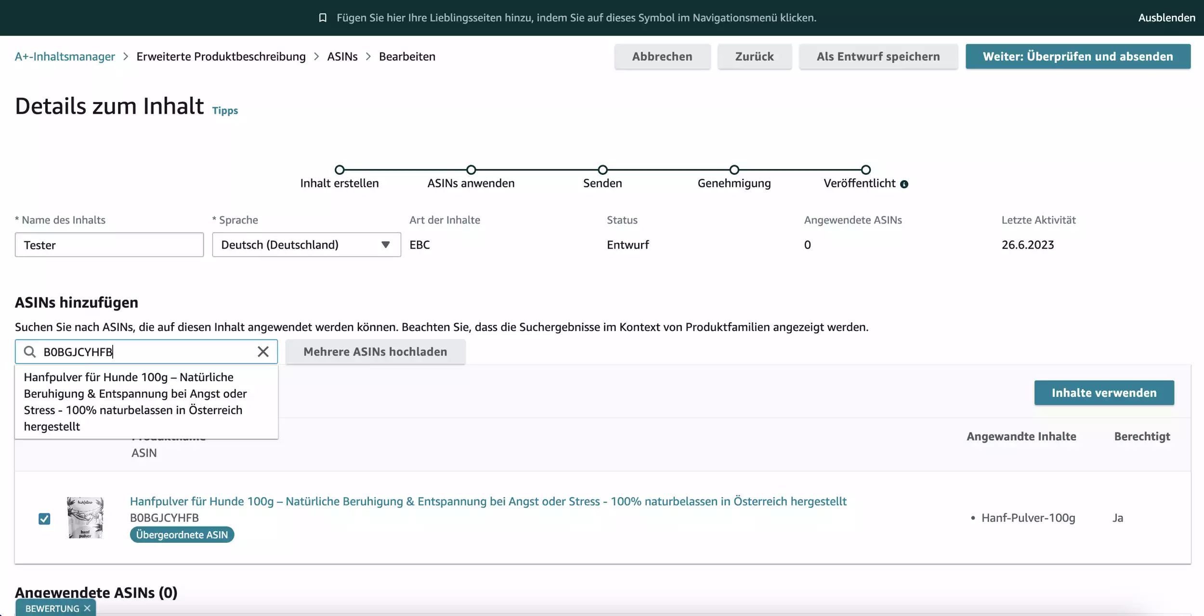This screenshot has width=1204, height=616.
Task: Click the Senden progress step marker
Action: coord(602,170)
